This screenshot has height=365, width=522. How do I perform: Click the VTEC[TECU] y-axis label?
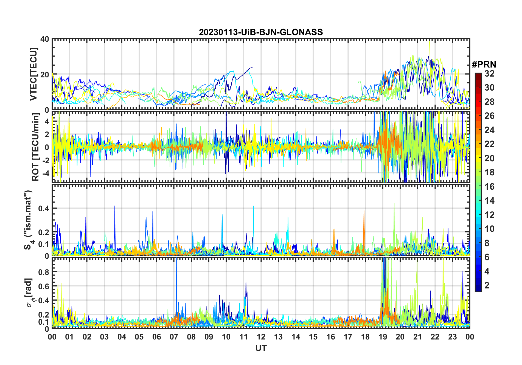[34, 74]
